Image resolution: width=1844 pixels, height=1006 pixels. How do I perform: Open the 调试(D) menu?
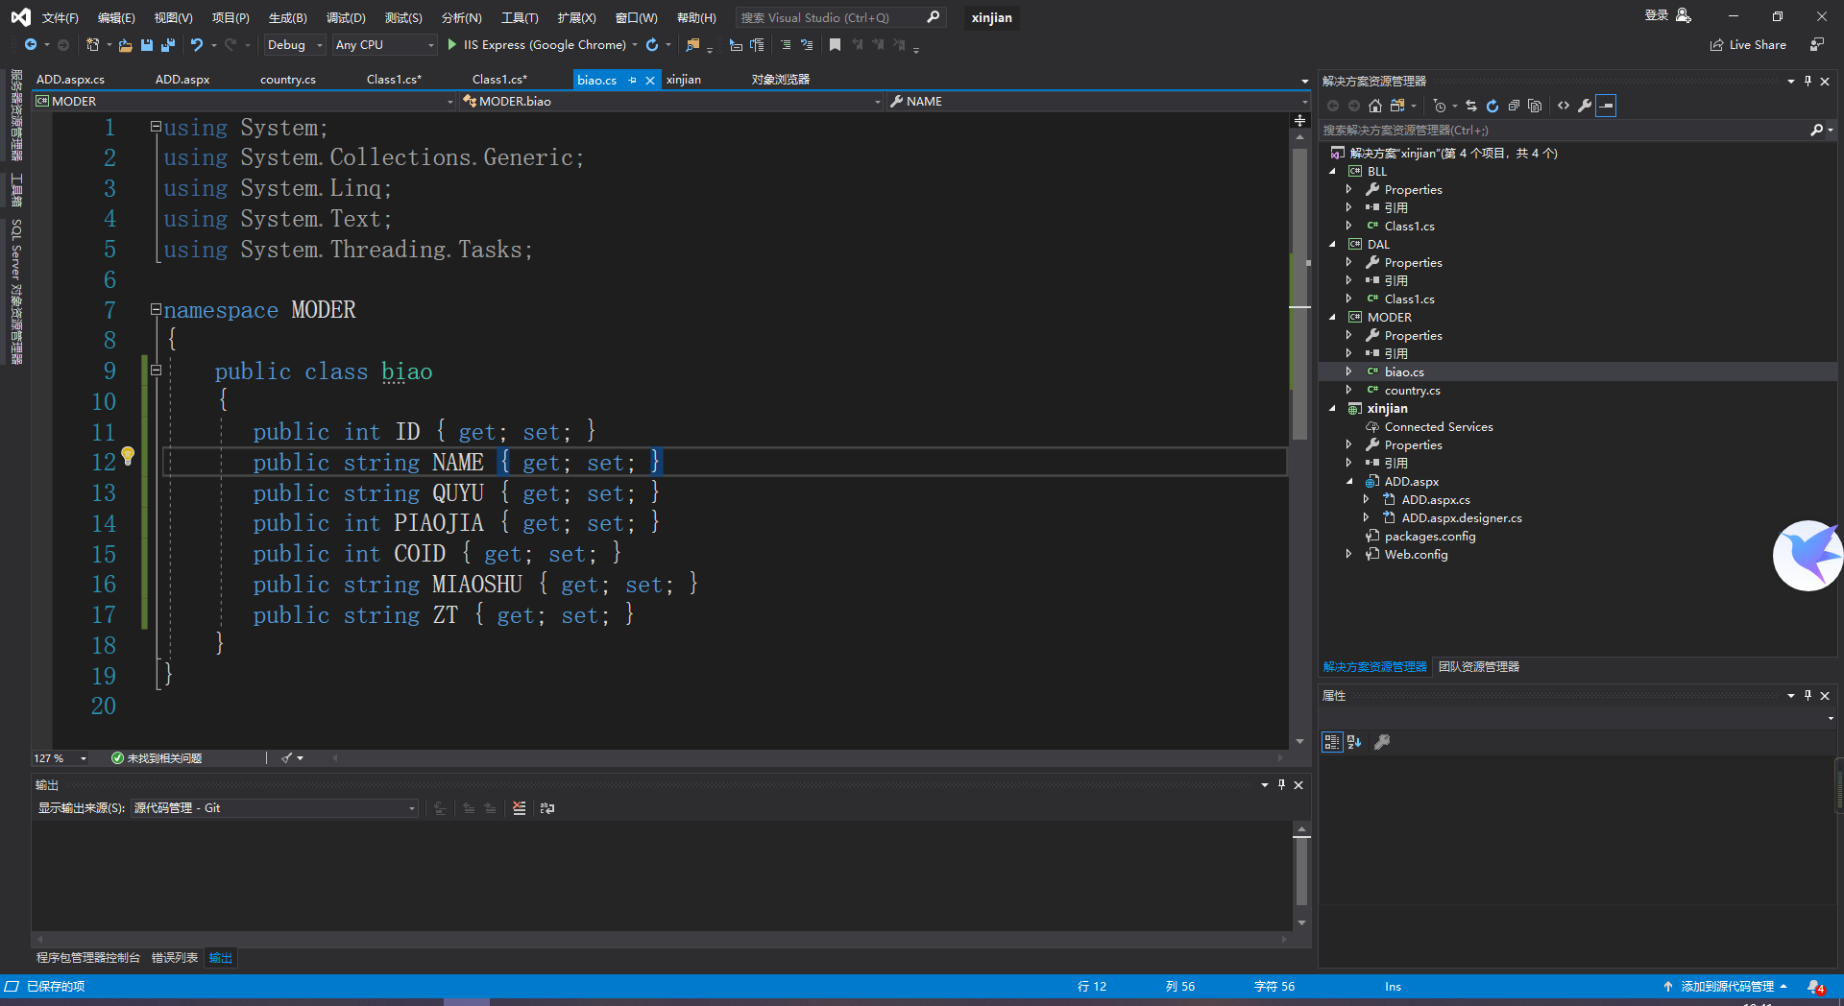(x=346, y=17)
